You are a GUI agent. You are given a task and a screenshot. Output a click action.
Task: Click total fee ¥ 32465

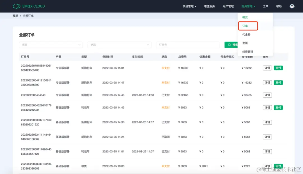click(x=183, y=95)
